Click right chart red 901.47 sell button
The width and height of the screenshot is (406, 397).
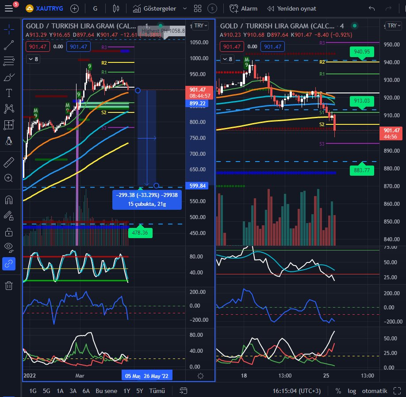pyautogui.click(x=232, y=46)
